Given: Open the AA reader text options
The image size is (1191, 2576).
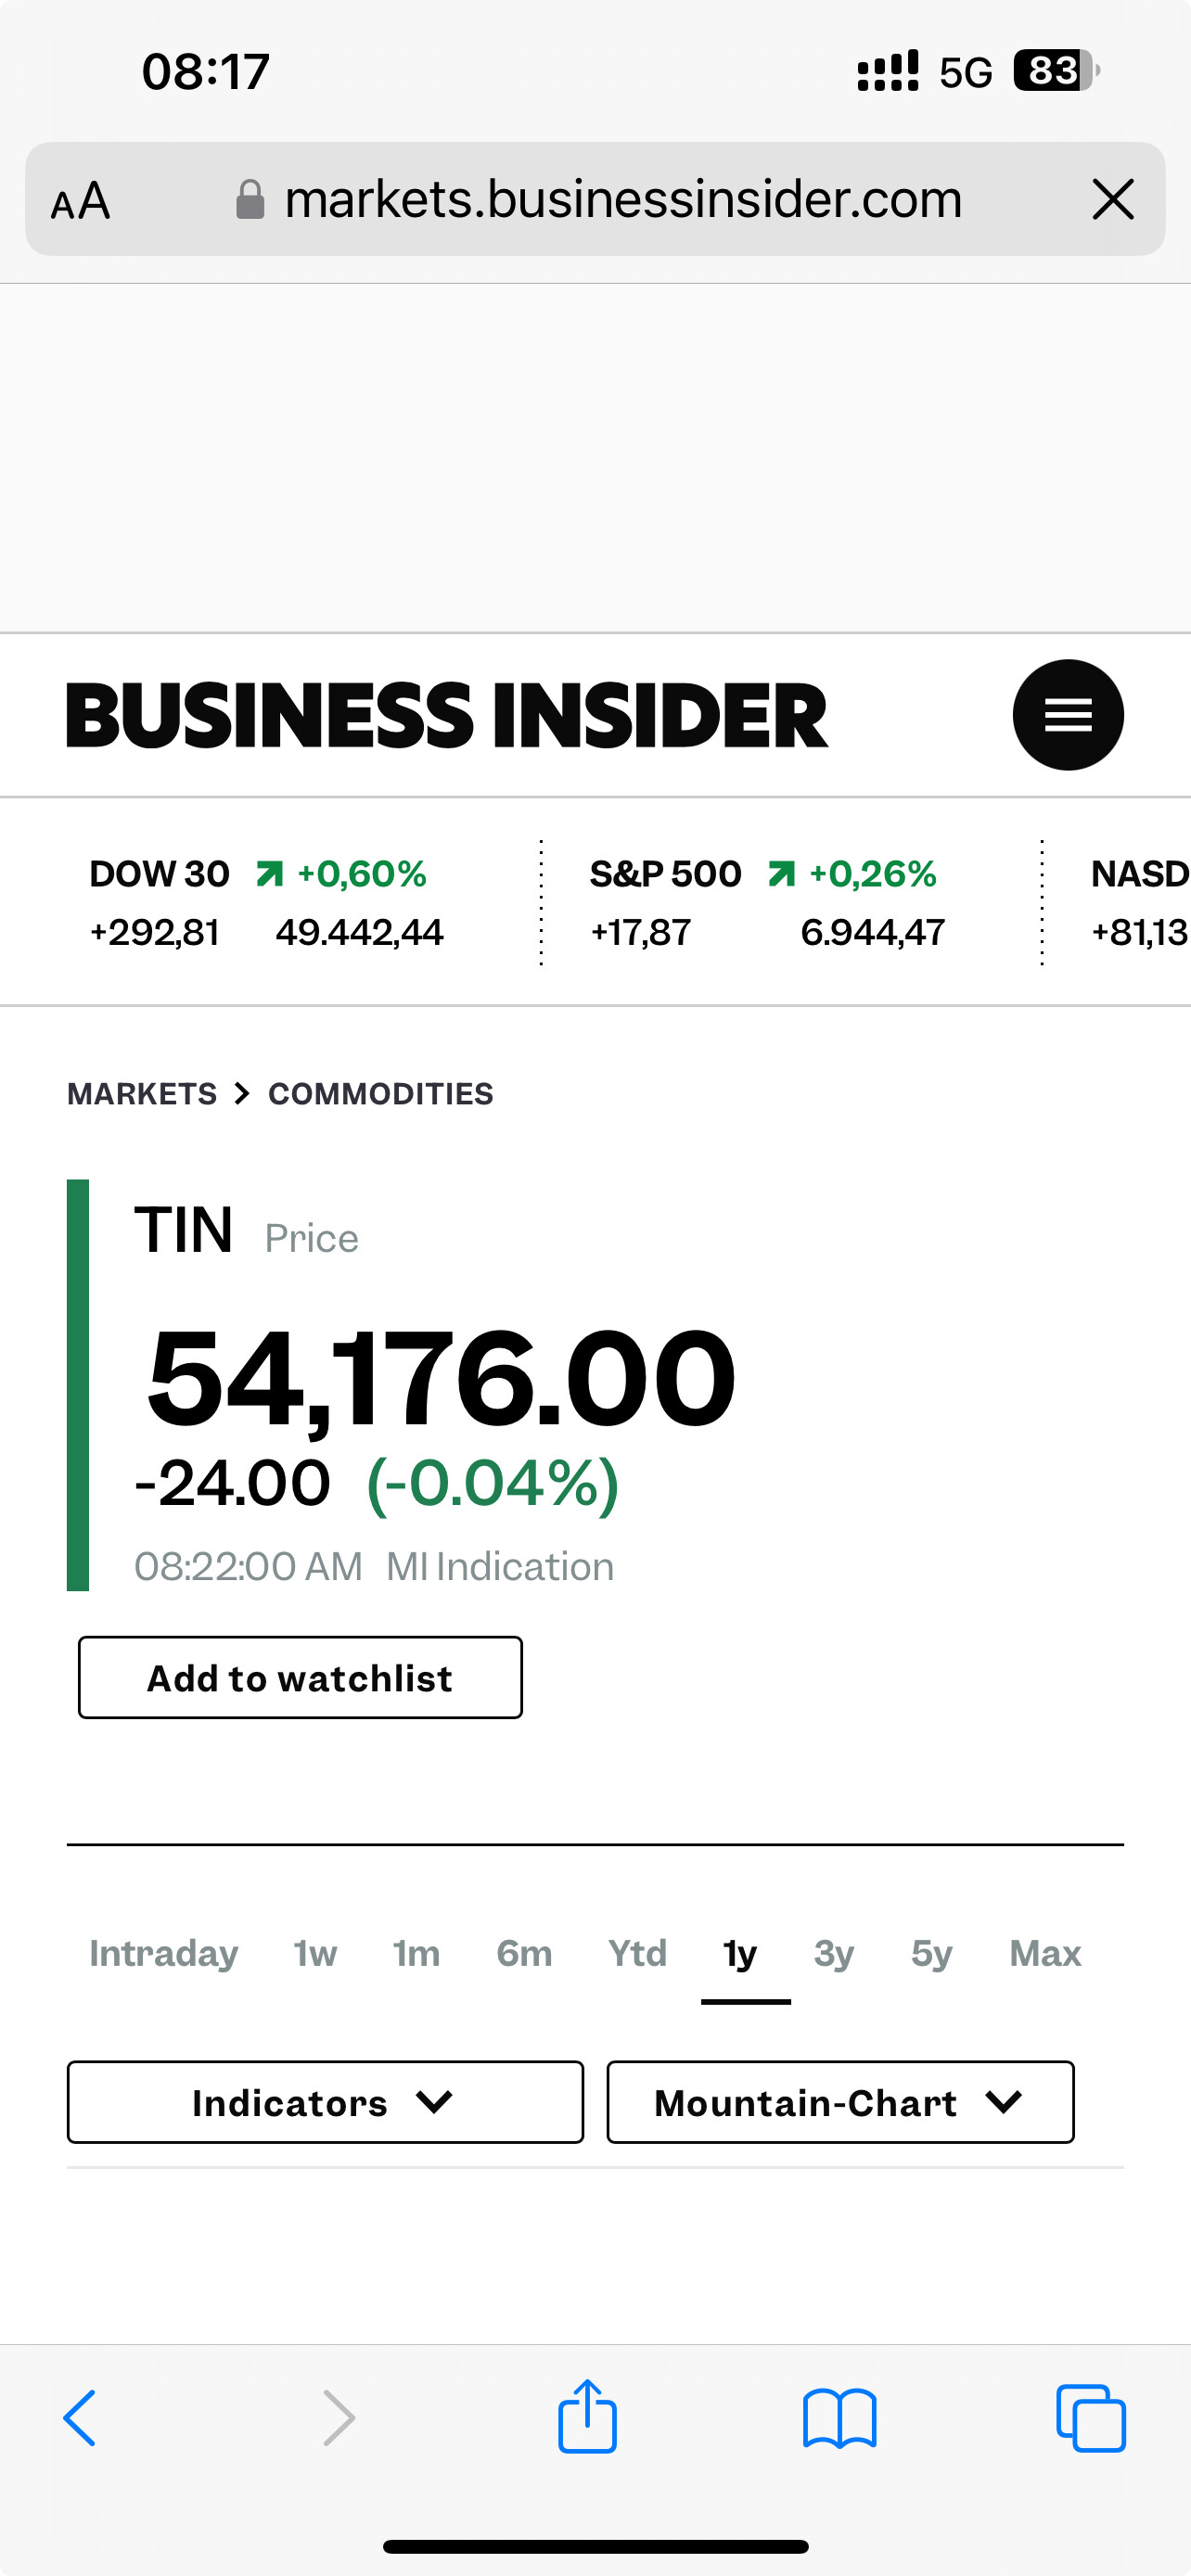Looking at the screenshot, I should tap(80, 201).
